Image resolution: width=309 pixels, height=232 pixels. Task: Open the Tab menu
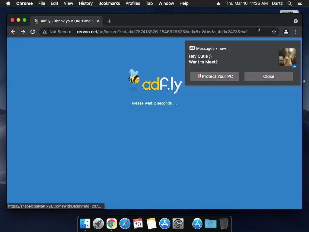[x=149, y=3]
